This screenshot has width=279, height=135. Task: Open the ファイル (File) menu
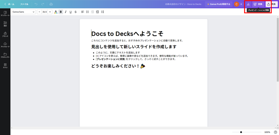(x=24, y=4)
